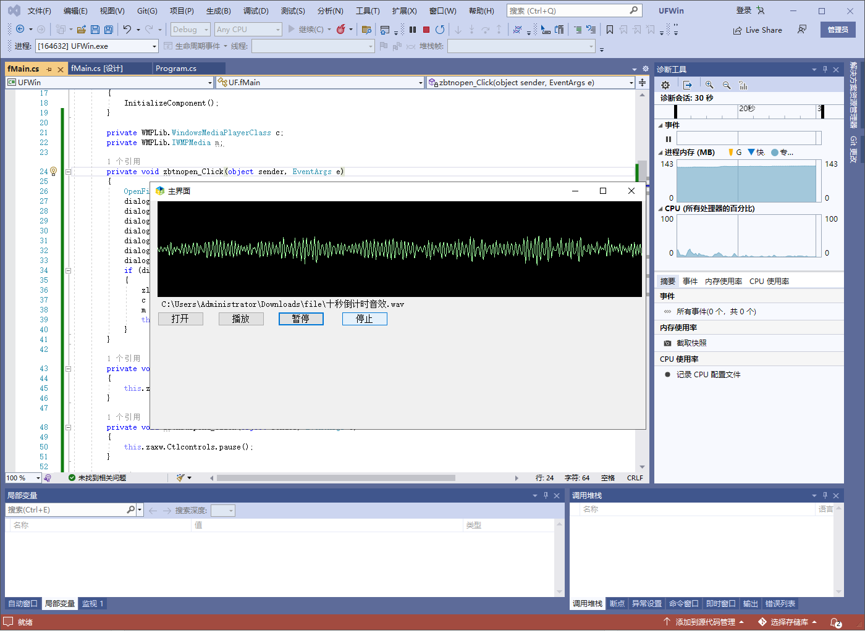Collapse the 事件 section in diagnostics
Screen dimensions: 865x631
click(x=660, y=125)
